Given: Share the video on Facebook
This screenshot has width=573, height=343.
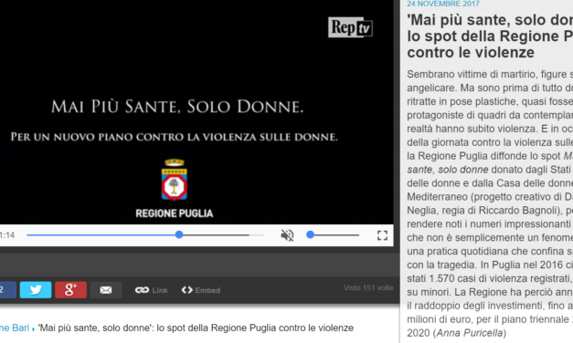Looking at the screenshot, I should coord(7,290).
